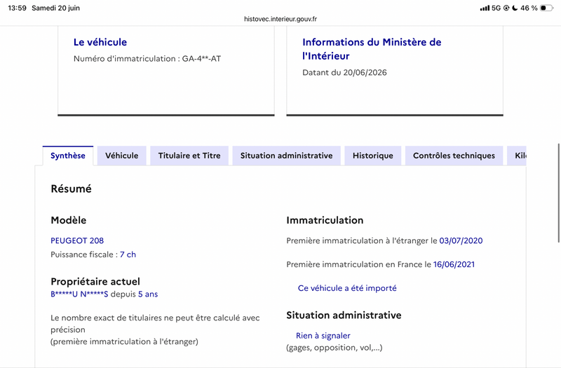Tap the cellular signal bars icon
Viewport: 561px width, 368px height.
pos(485,8)
